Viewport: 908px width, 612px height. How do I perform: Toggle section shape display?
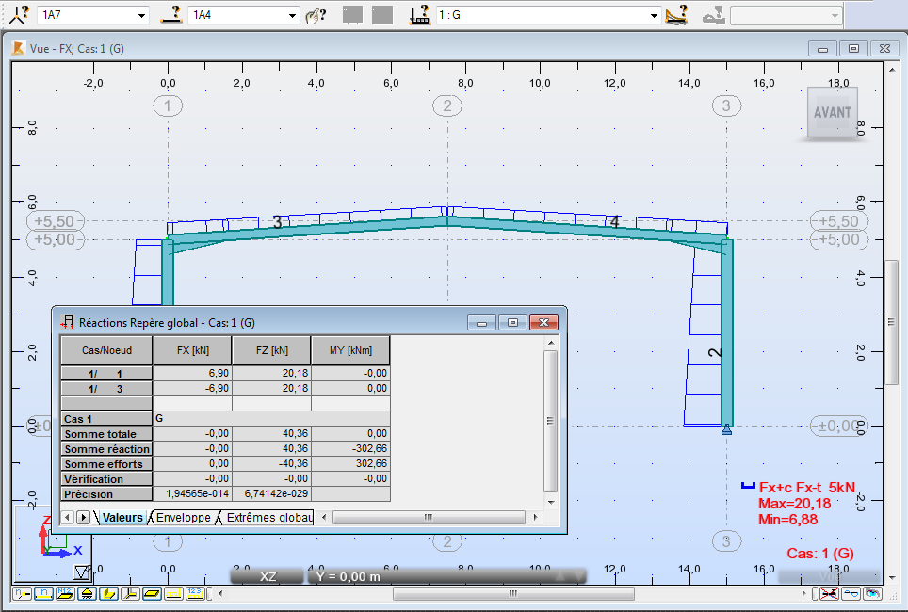point(108,593)
